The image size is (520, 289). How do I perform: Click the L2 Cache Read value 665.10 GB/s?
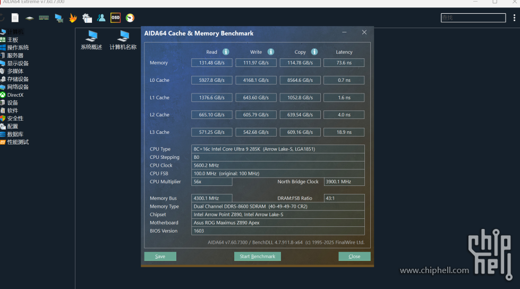[x=211, y=115]
